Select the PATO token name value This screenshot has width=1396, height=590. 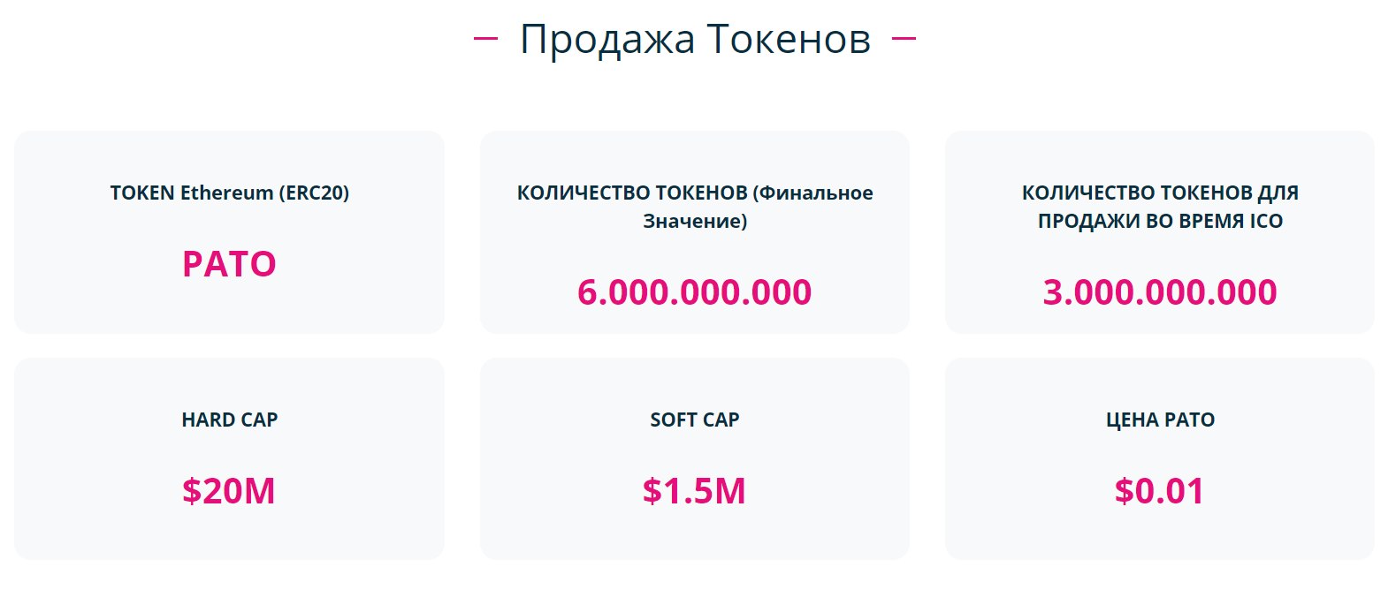tap(229, 264)
